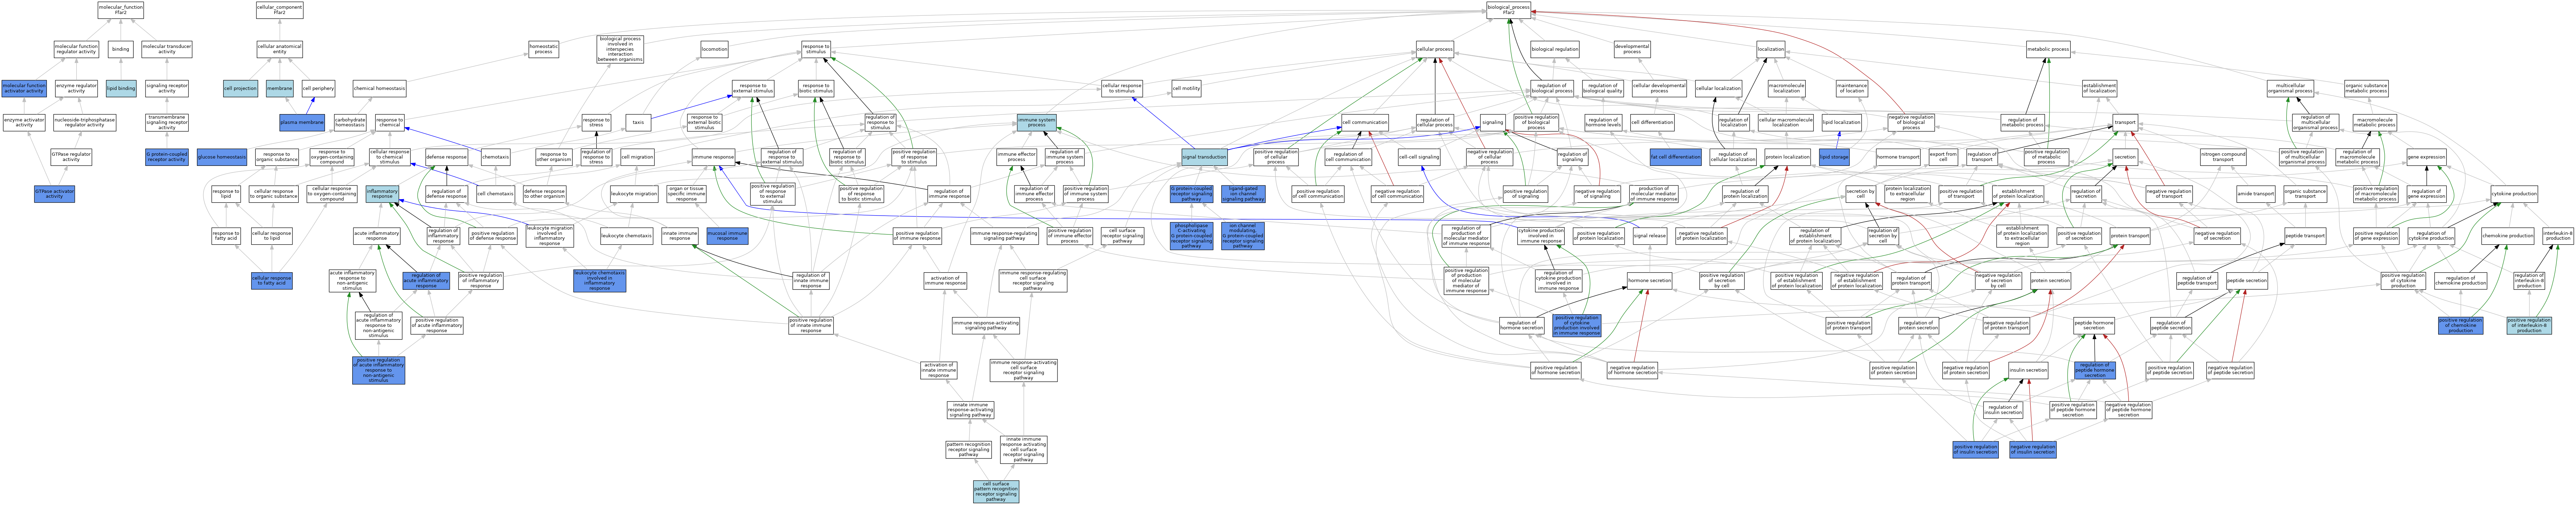Click the leukocyte migration node

[x=634, y=194]
